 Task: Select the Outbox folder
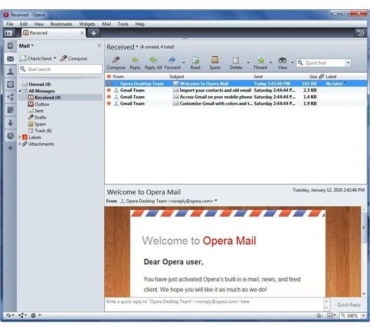[42, 104]
